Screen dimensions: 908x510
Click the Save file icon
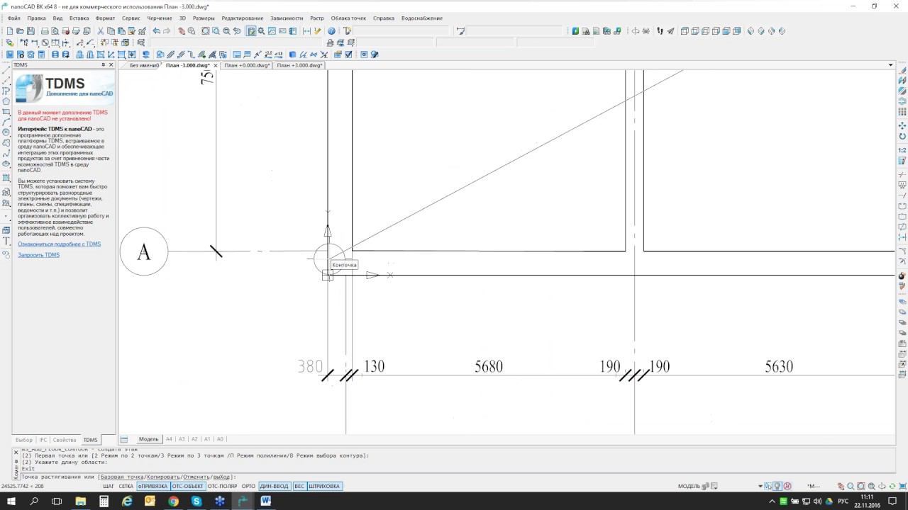point(31,31)
